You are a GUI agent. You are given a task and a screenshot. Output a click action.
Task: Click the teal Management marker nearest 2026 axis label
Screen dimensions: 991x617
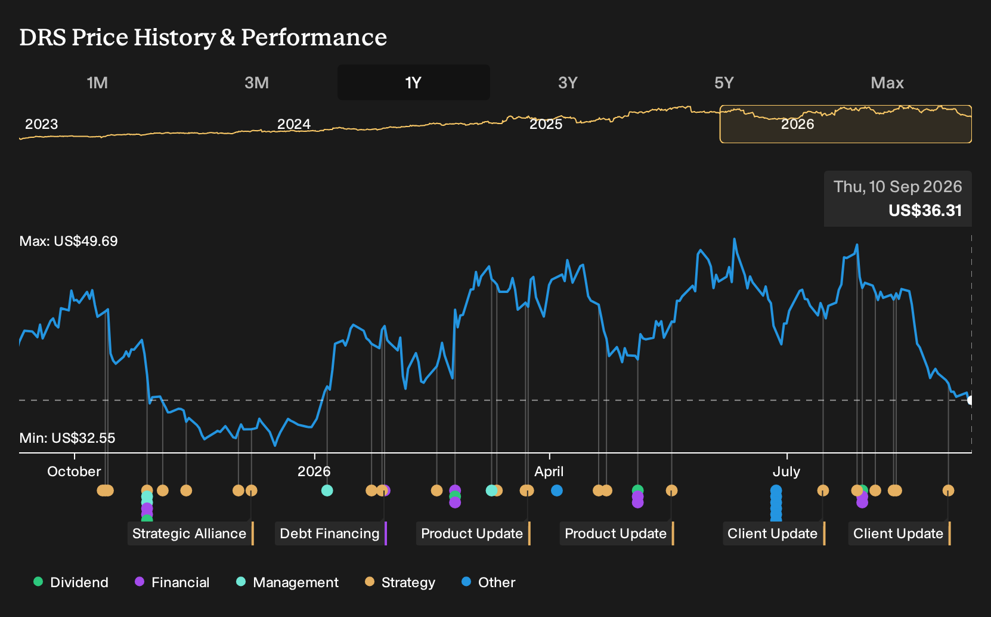(x=327, y=490)
